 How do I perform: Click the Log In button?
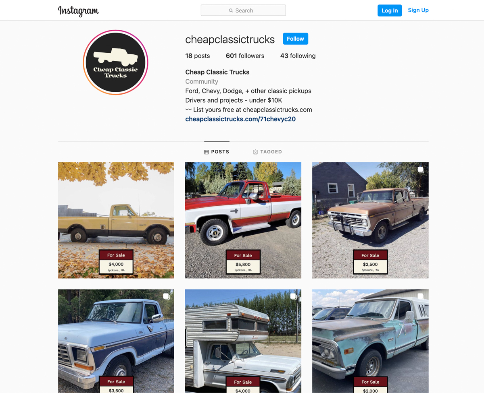[390, 10]
